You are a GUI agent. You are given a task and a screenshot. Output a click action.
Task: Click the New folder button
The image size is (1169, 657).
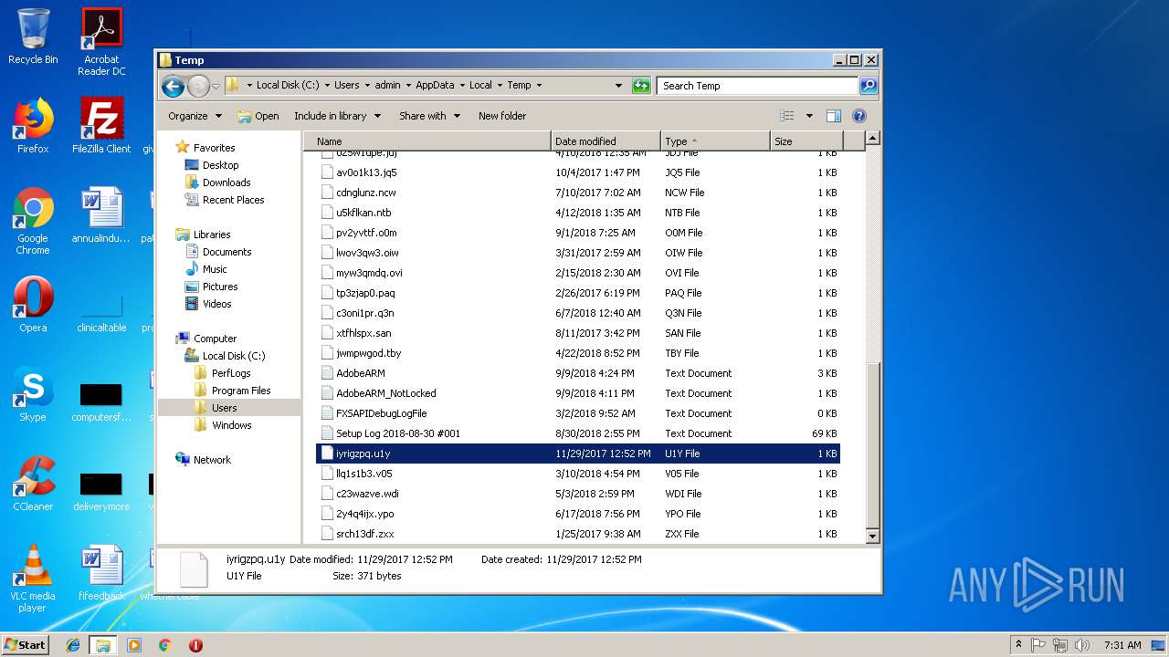[502, 116]
